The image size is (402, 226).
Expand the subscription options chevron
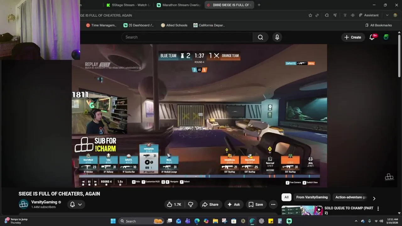point(80,204)
